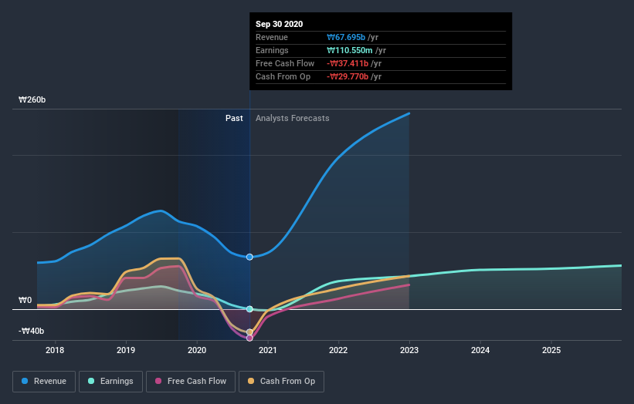Click the 2018 x-axis label
Viewport: 634px width, 404px height.
pos(55,350)
